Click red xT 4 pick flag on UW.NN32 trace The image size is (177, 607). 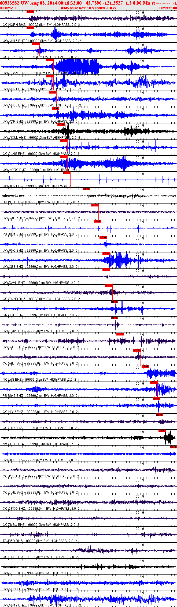53,92
